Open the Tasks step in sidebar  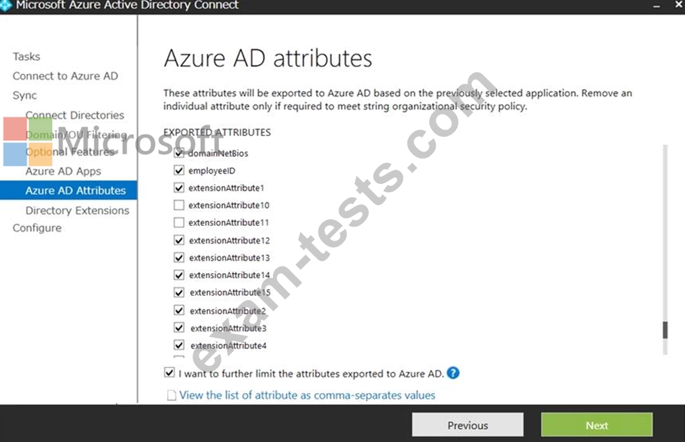26,56
